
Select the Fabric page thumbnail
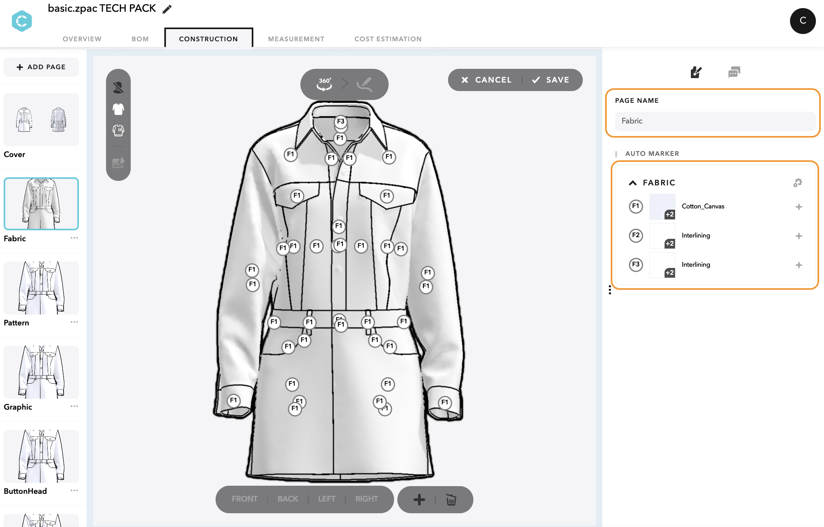click(x=41, y=204)
